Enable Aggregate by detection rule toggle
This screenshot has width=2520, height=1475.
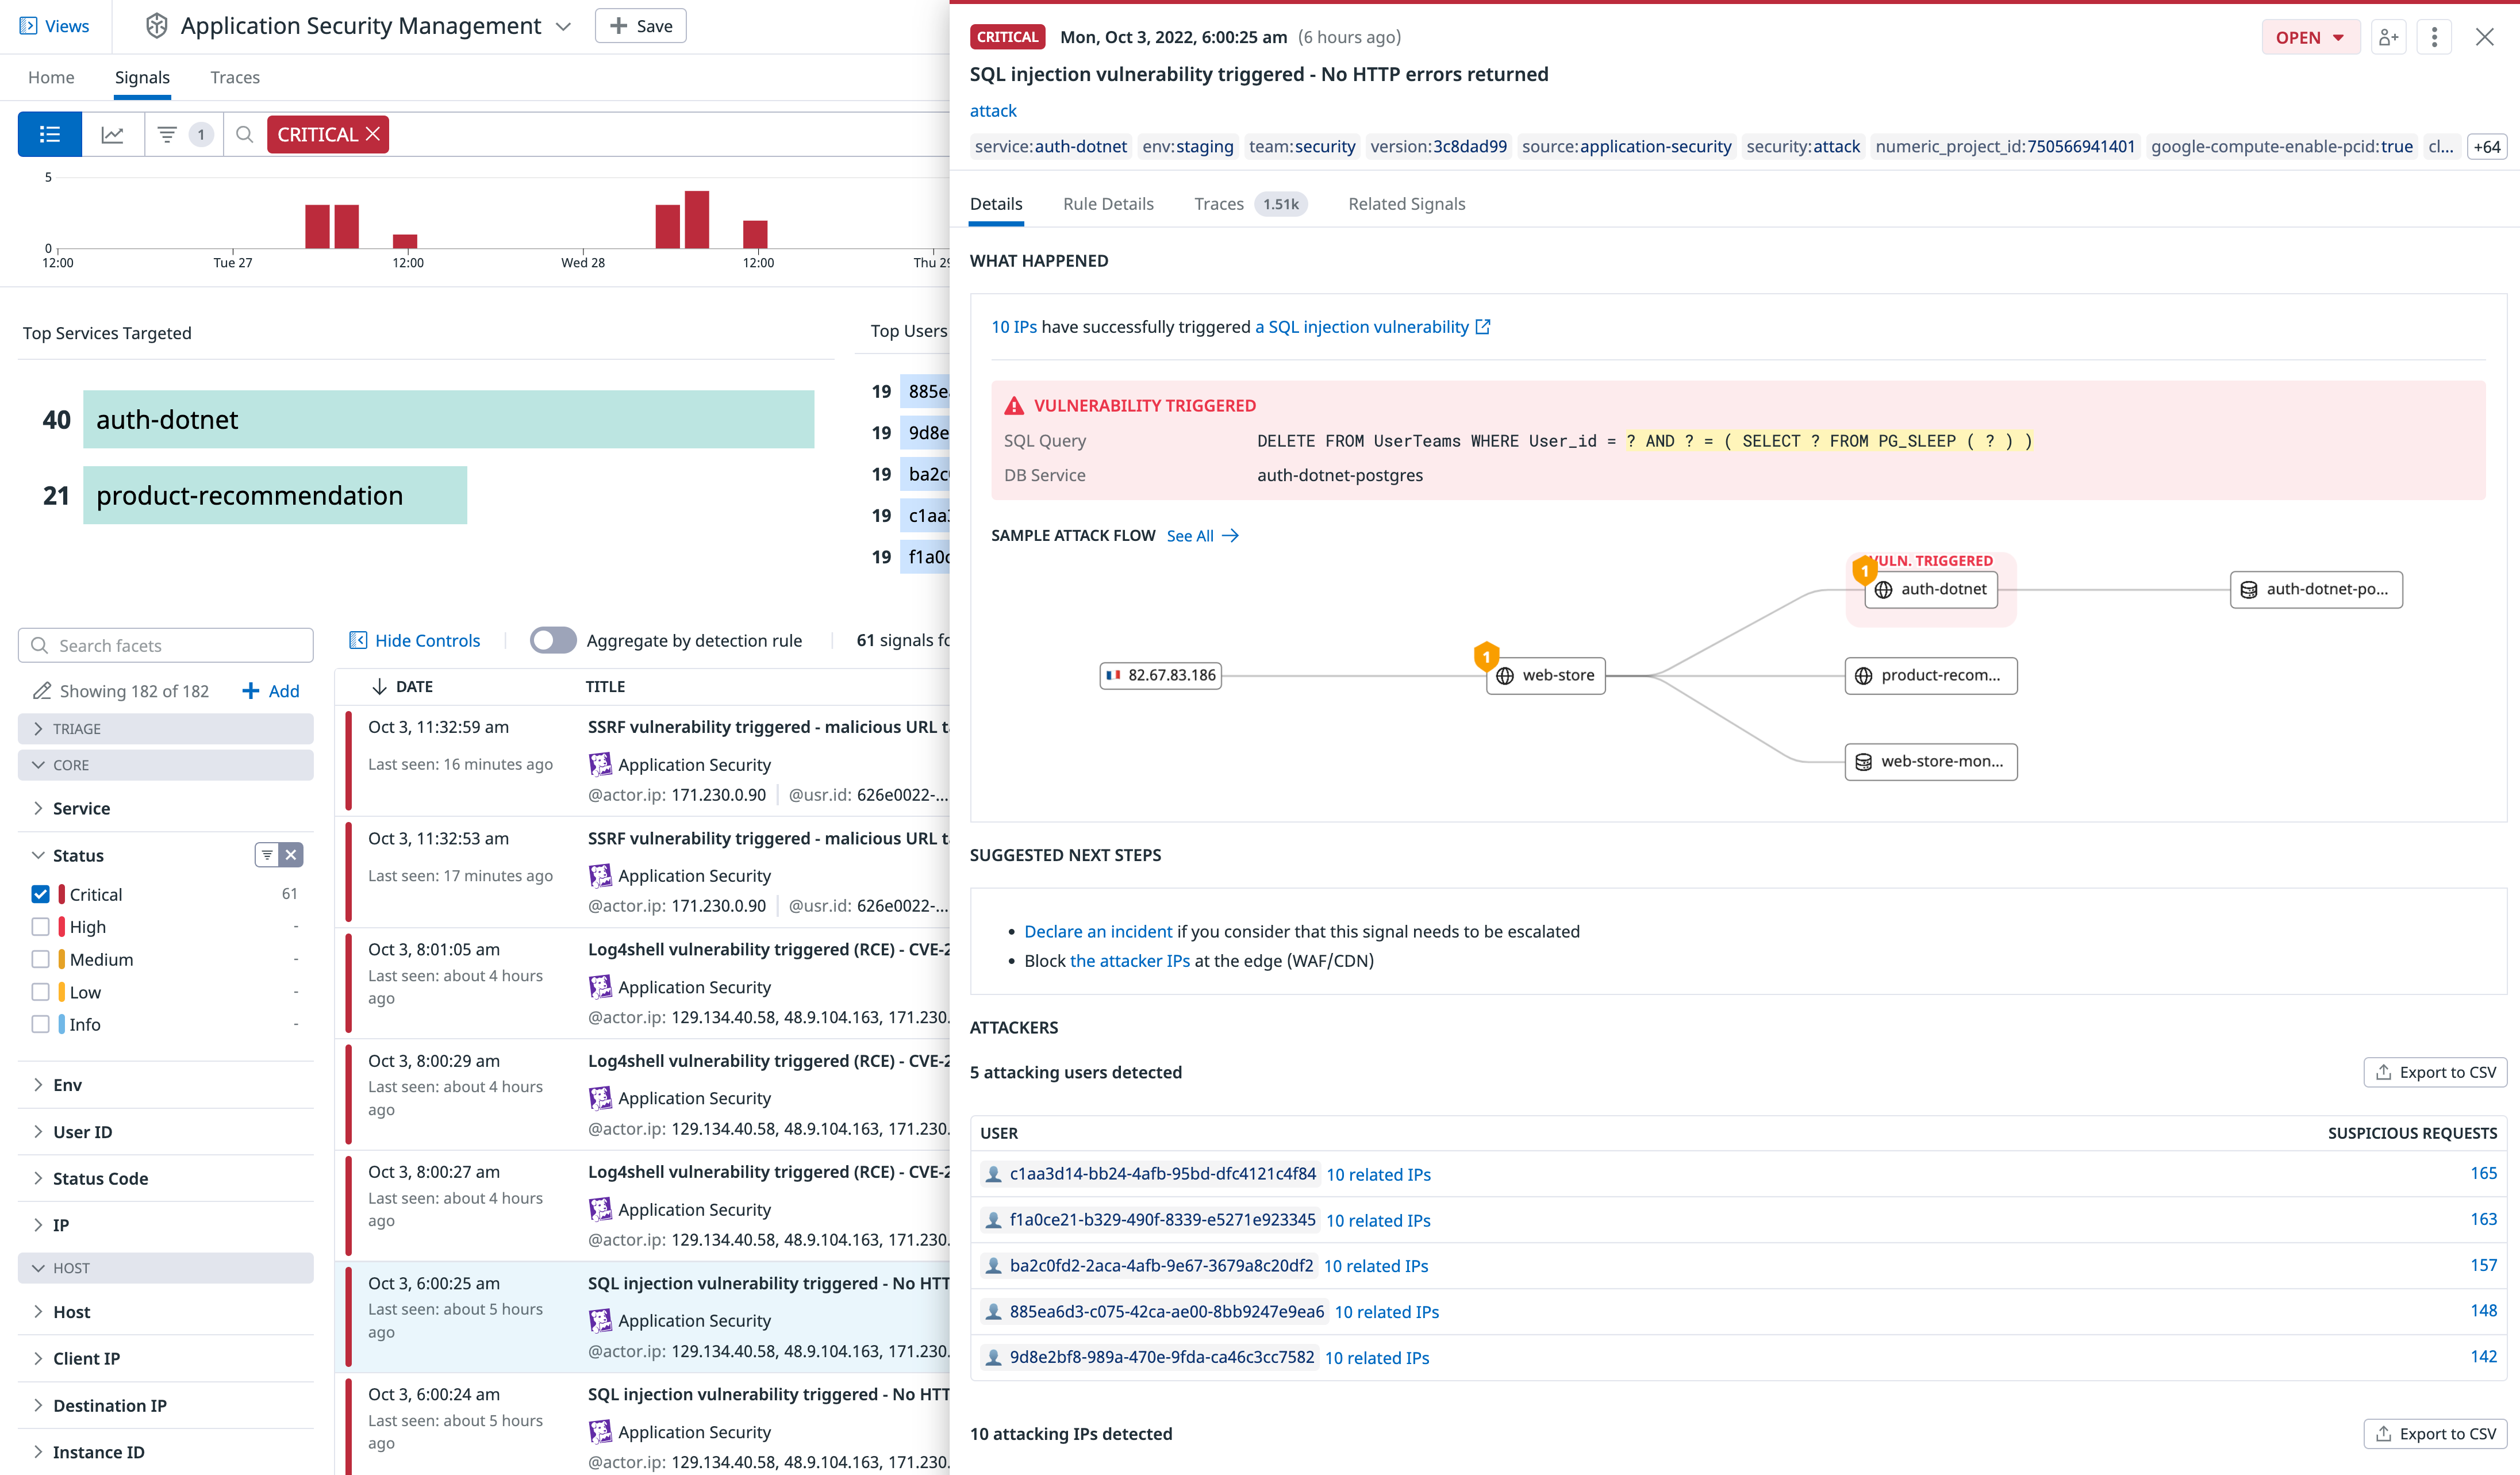(553, 640)
